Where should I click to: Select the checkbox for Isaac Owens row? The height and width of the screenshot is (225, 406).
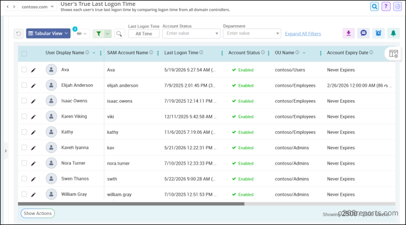(x=24, y=101)
